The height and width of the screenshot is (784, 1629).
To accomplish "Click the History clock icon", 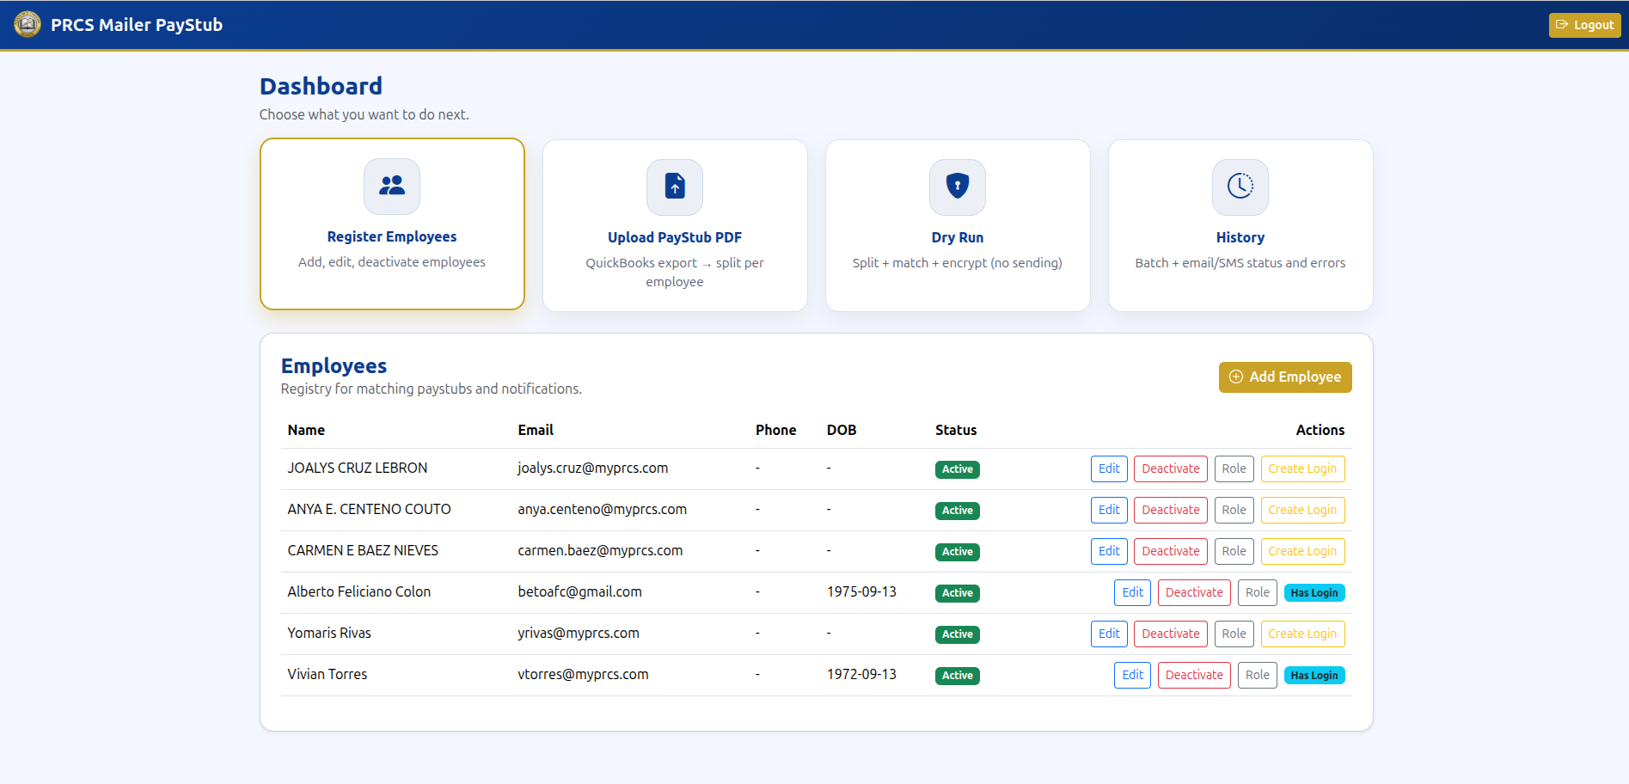I will point(1240,186).
